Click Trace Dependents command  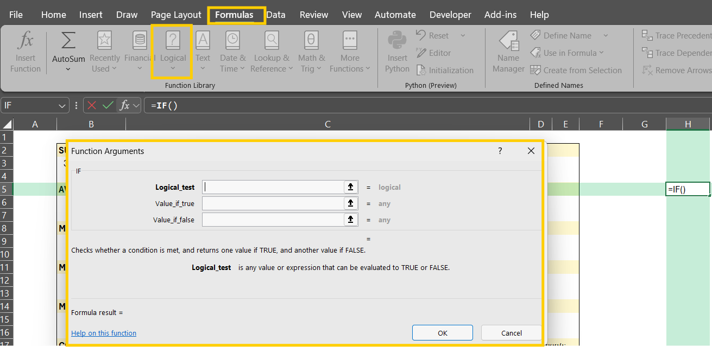click(677, 53)
